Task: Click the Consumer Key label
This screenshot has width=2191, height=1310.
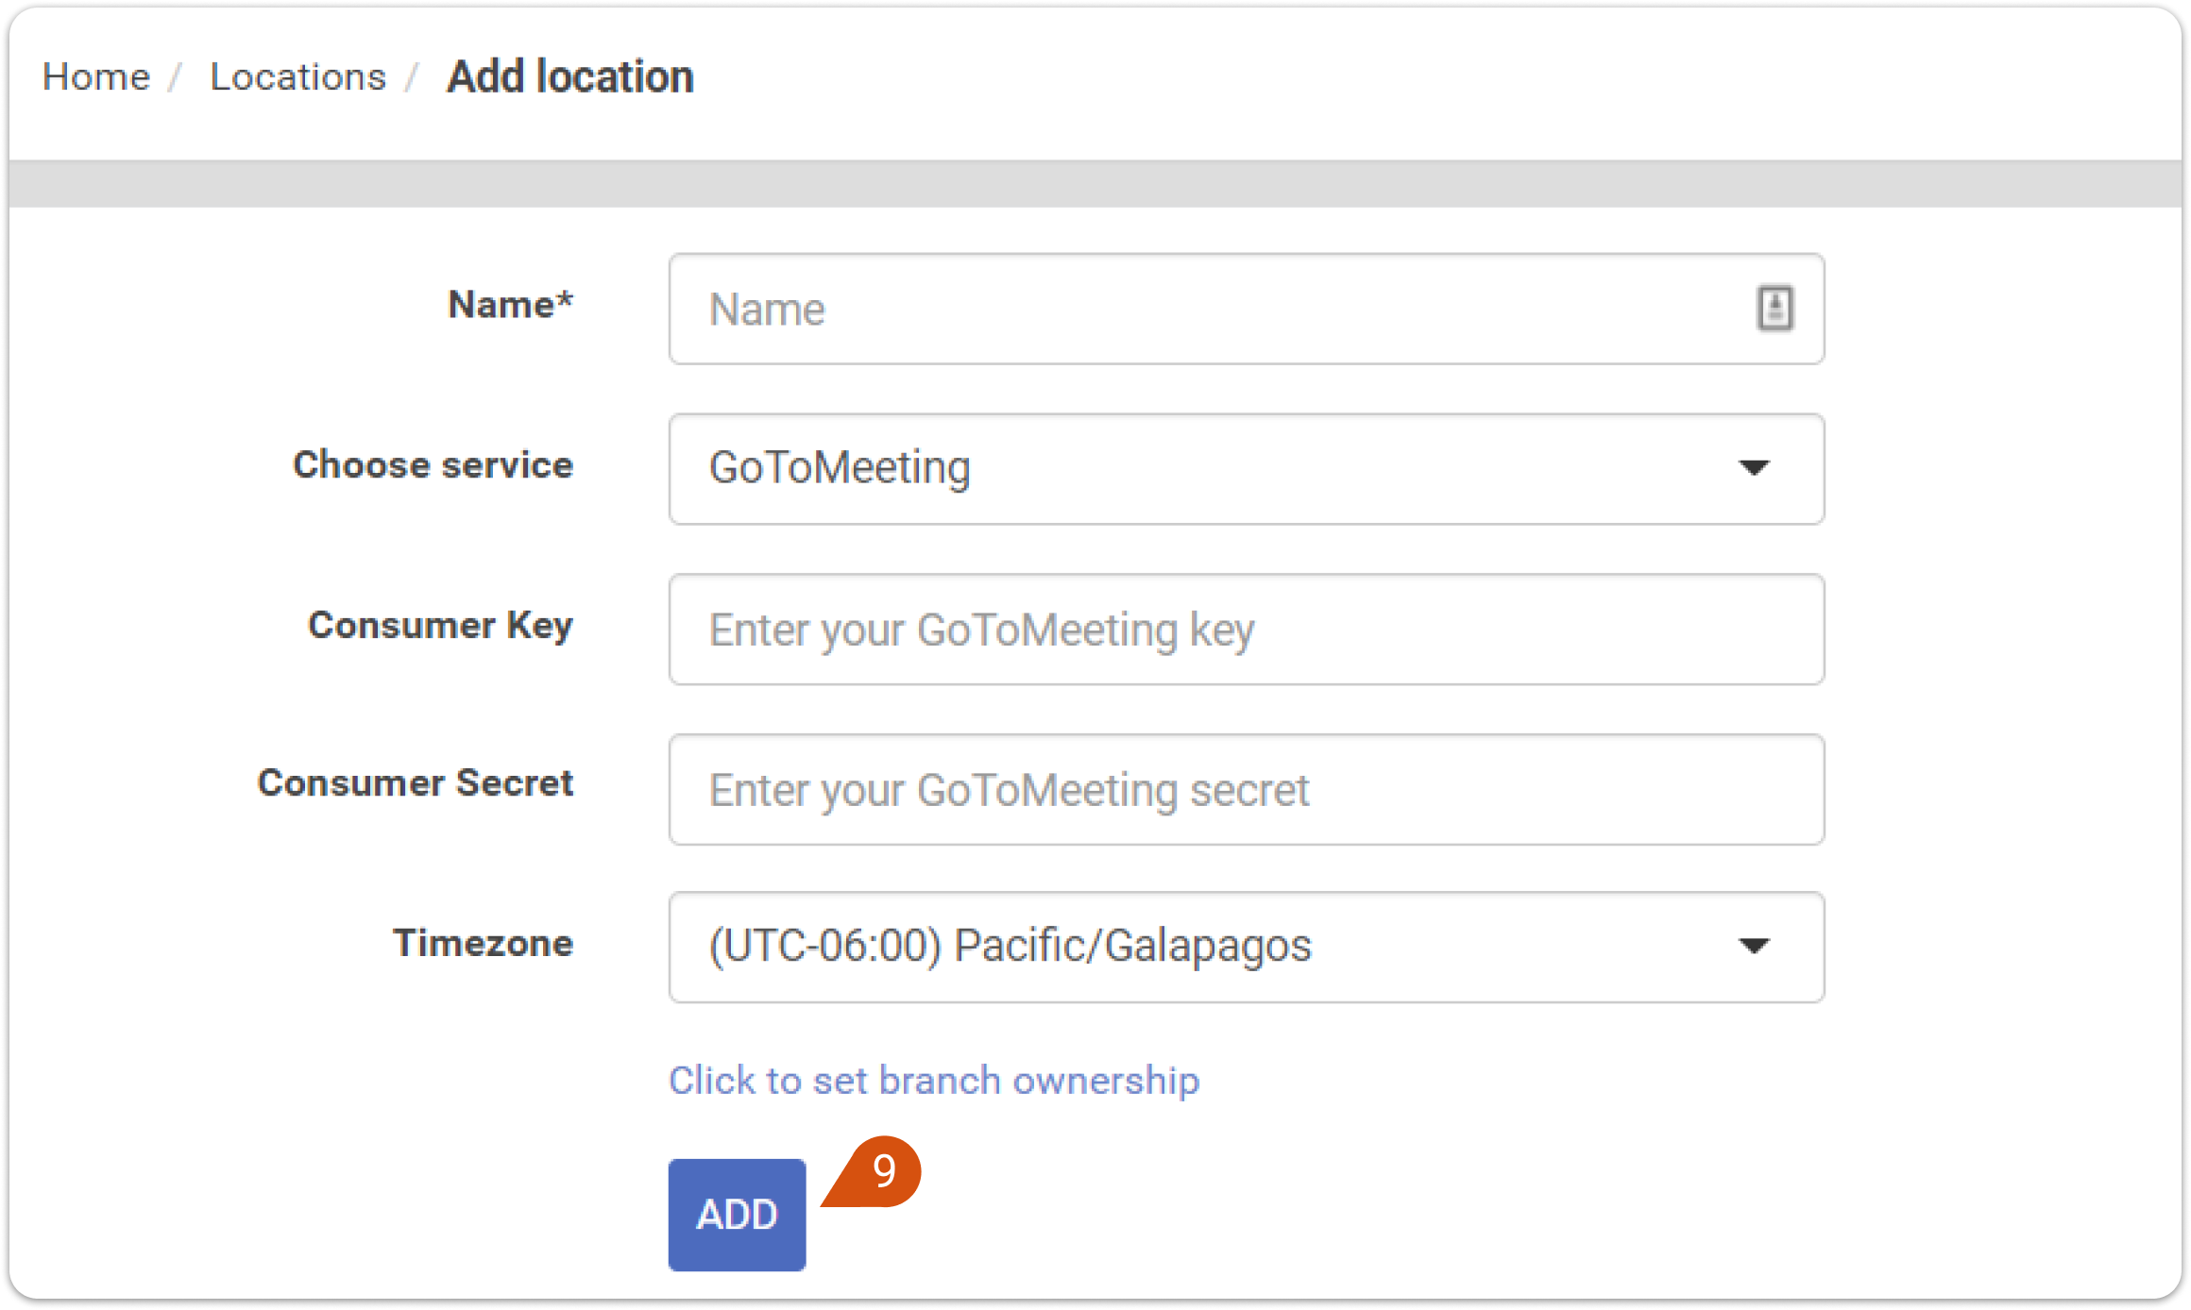Action: click(x=440, y=625)
